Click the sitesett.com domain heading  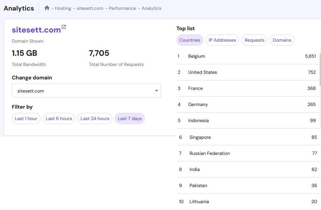(x=36, y=30)
